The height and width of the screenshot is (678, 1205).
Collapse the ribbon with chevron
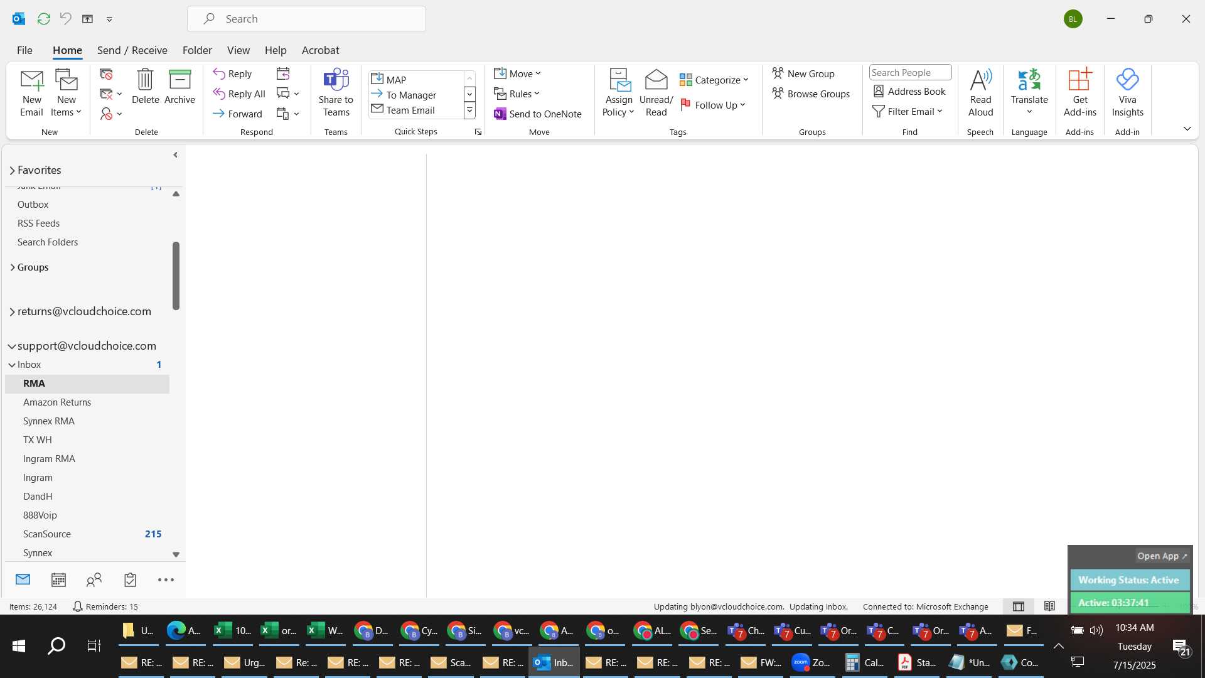click(x=1187, y=129)
